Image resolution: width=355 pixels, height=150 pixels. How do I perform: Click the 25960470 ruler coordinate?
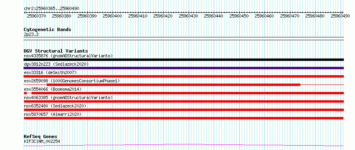pos(290,16)
